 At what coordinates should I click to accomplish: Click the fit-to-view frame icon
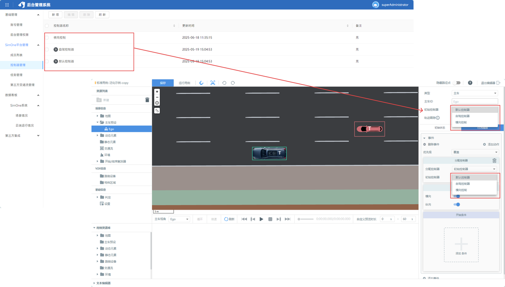(213, 83)
